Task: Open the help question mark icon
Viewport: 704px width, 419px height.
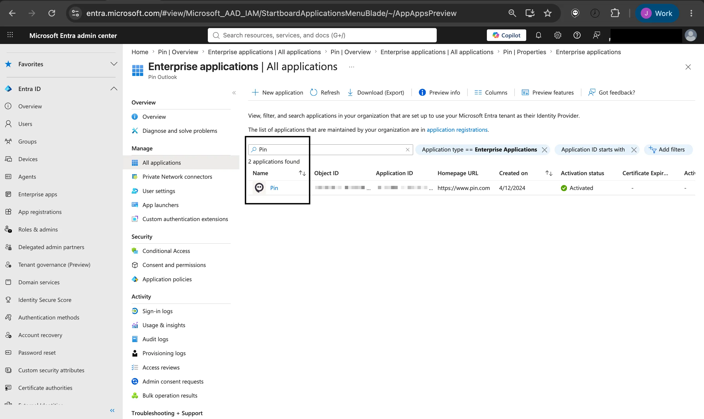Action: pyautogui.click(x=577, y=35)
